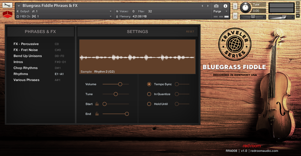Enable the In Quantize radio button
The height and width of the screenshot is (156, 301).
tap(149, 94)
